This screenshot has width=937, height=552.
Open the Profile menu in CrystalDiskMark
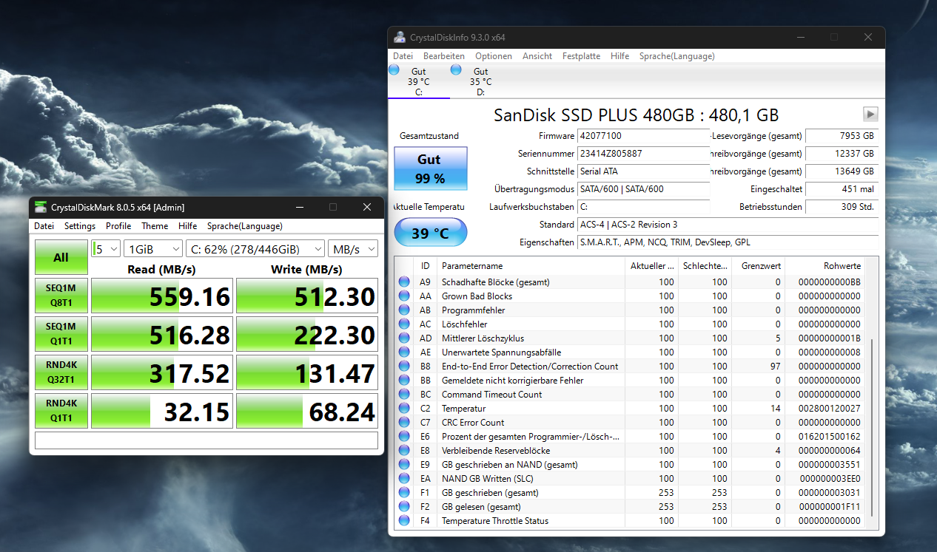tap(118, 226)
